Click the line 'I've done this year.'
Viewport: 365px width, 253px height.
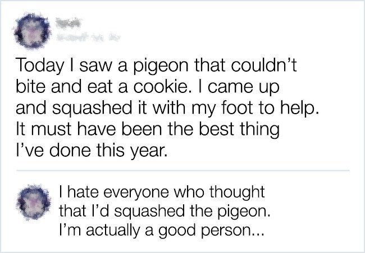(92, 151)
